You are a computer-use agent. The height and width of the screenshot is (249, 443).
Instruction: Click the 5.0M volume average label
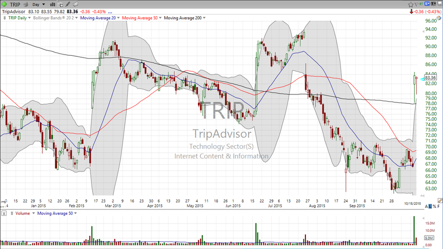(x=429, y=238)
